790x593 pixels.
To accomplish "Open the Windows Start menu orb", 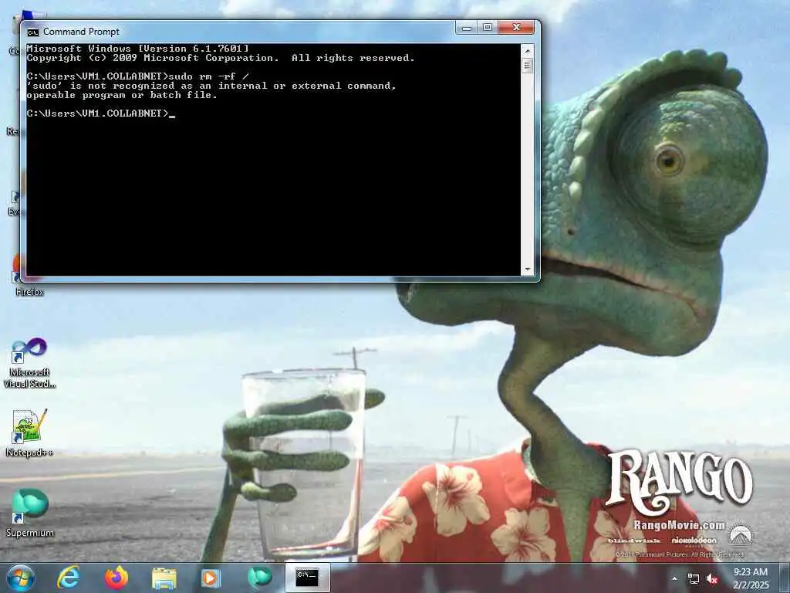I will pyautogui.click(x=21, y=578).
